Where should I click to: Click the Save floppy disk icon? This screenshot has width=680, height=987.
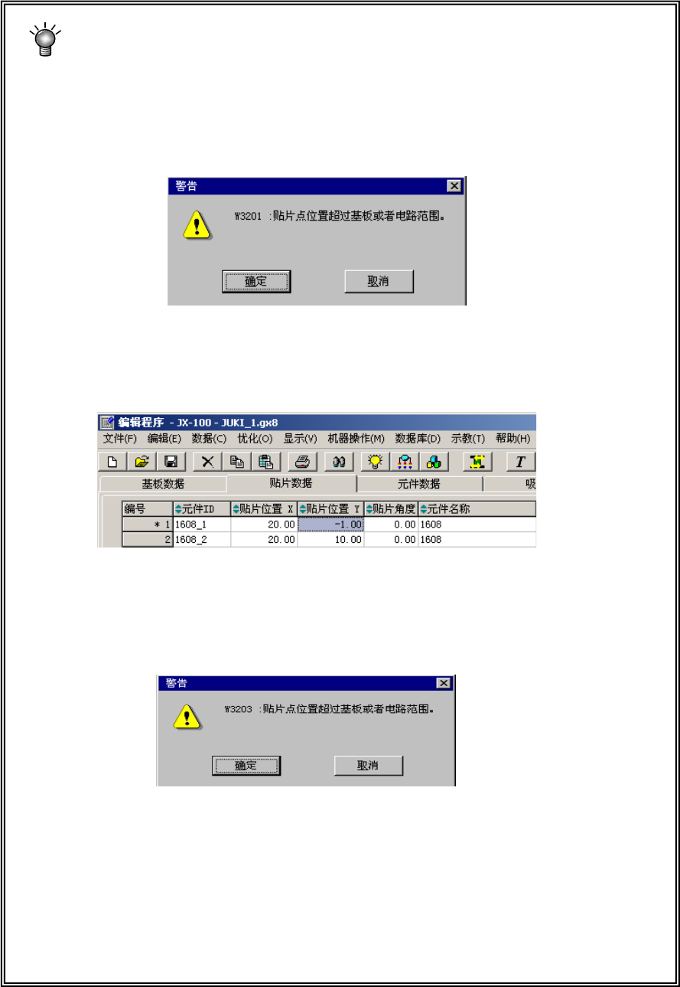(x=171, y=462)
